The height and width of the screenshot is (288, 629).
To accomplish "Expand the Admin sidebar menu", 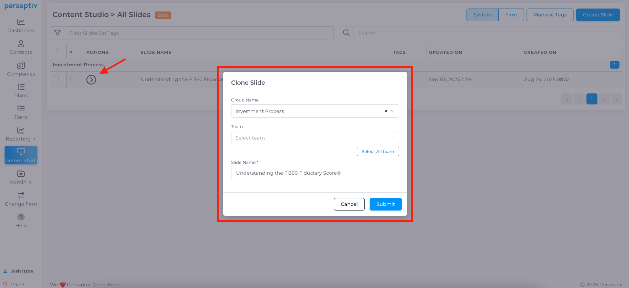I will pos(21,178).
